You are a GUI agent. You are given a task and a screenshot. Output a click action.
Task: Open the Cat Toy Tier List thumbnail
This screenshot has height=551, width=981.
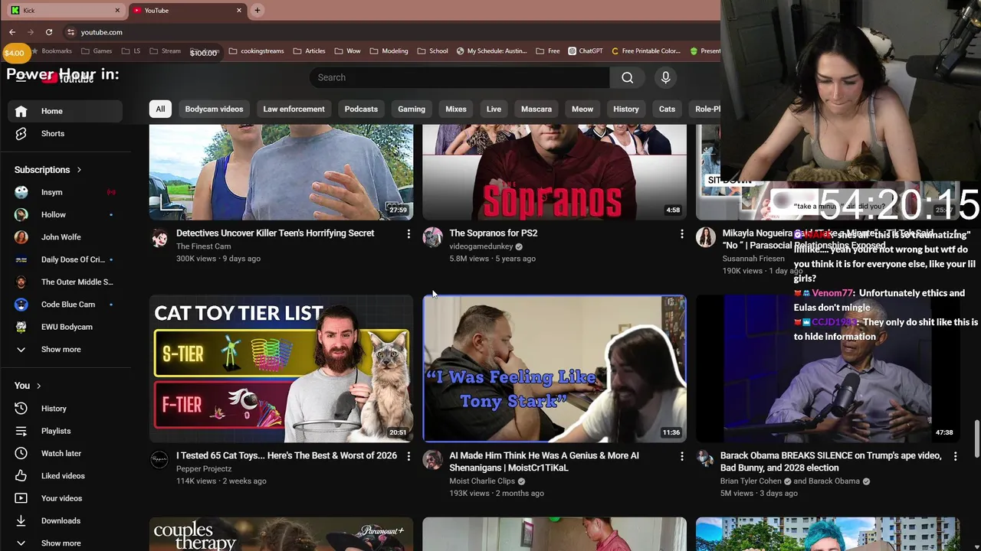[x=281, y=369]
